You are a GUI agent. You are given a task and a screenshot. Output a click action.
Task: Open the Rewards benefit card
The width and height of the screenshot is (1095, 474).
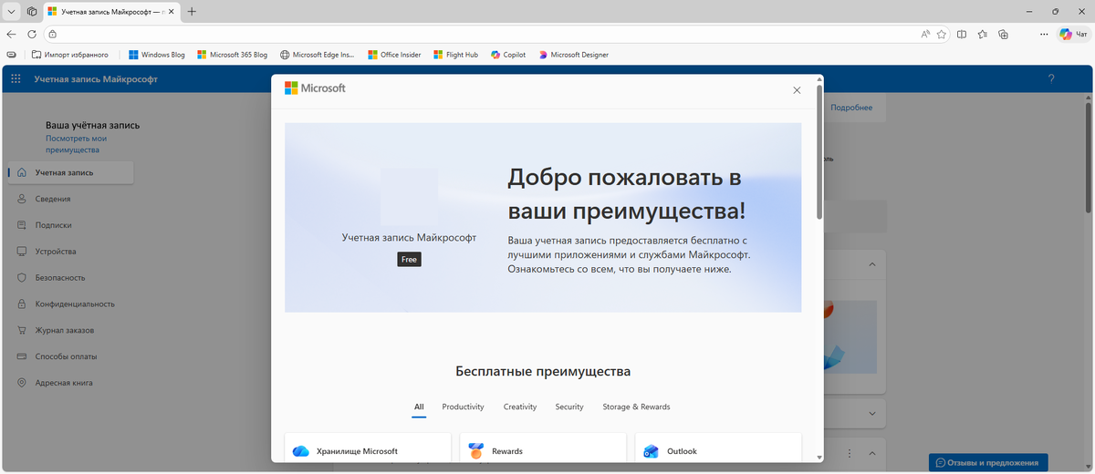coord(543,448)
